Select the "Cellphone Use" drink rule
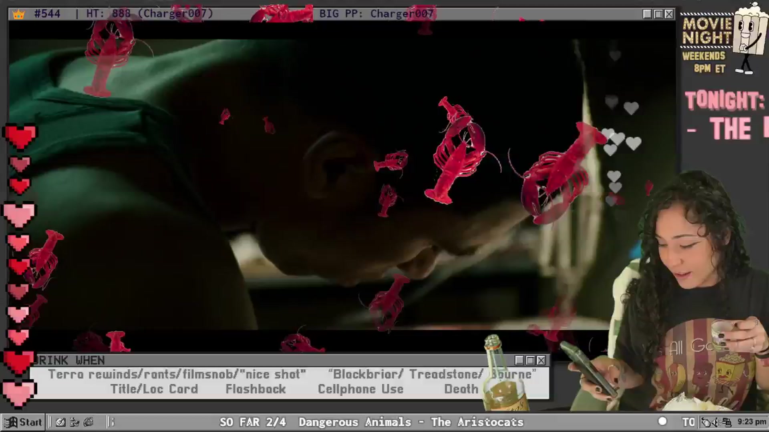 [360, 389]
